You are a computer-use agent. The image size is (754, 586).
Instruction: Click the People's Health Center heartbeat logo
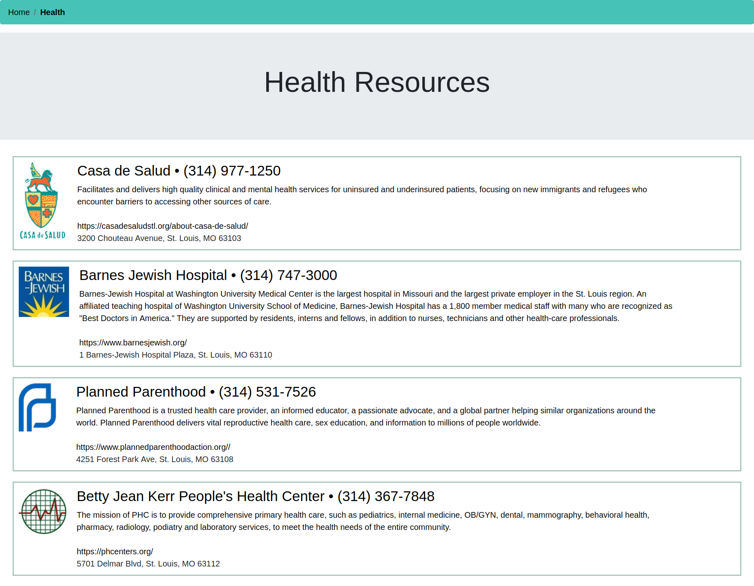coord(42,512)
